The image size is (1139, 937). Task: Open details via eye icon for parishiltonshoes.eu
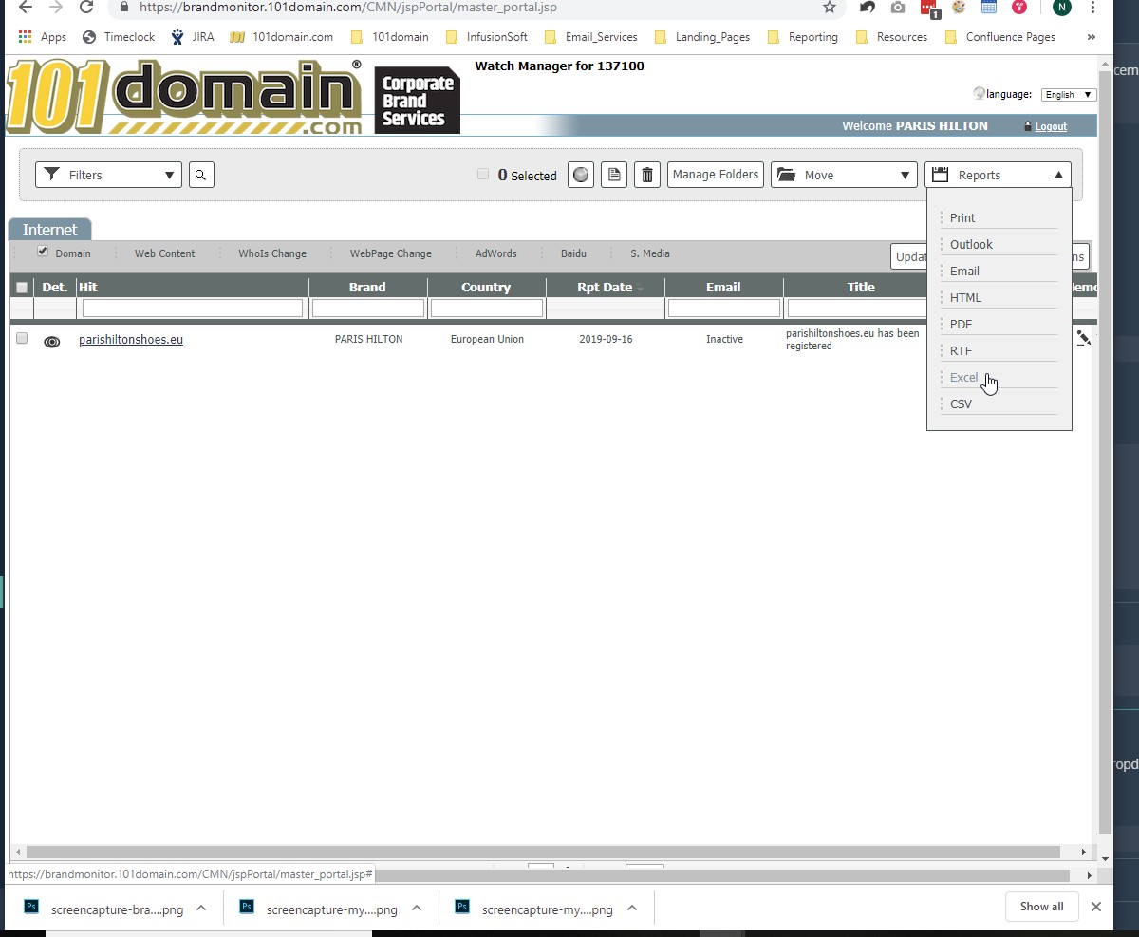click(52, 342)
